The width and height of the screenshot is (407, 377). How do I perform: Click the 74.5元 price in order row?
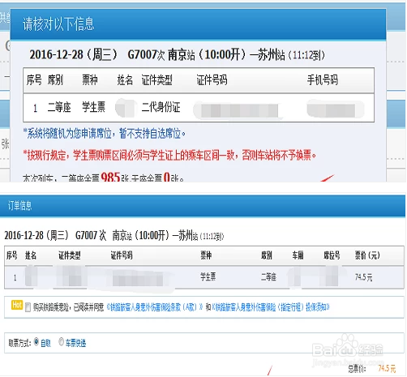(363, 277)
